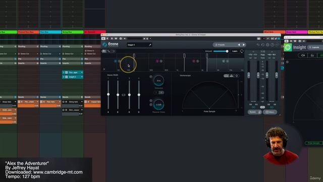Click the Mono button in Ozone

pos(270,112)
